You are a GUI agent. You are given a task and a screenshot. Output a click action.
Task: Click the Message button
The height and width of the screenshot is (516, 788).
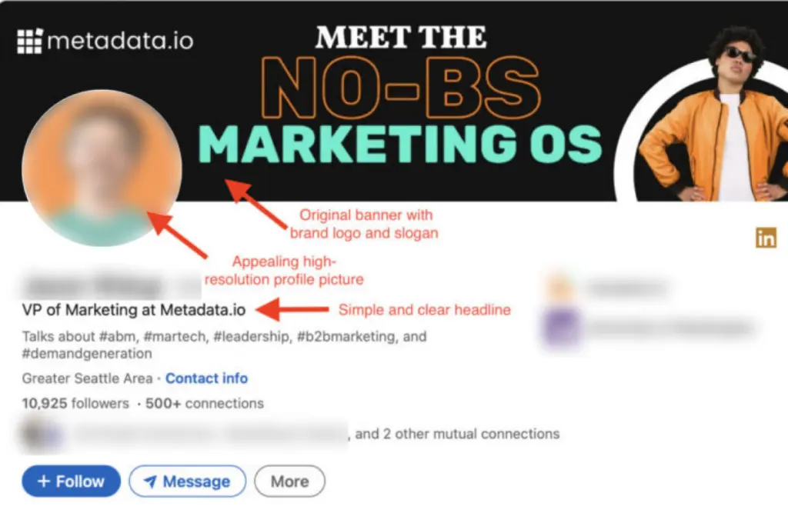coord(187,481)
